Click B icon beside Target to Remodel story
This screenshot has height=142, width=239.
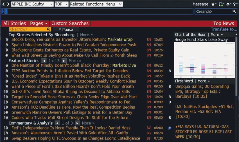click(x=170, y=97)
